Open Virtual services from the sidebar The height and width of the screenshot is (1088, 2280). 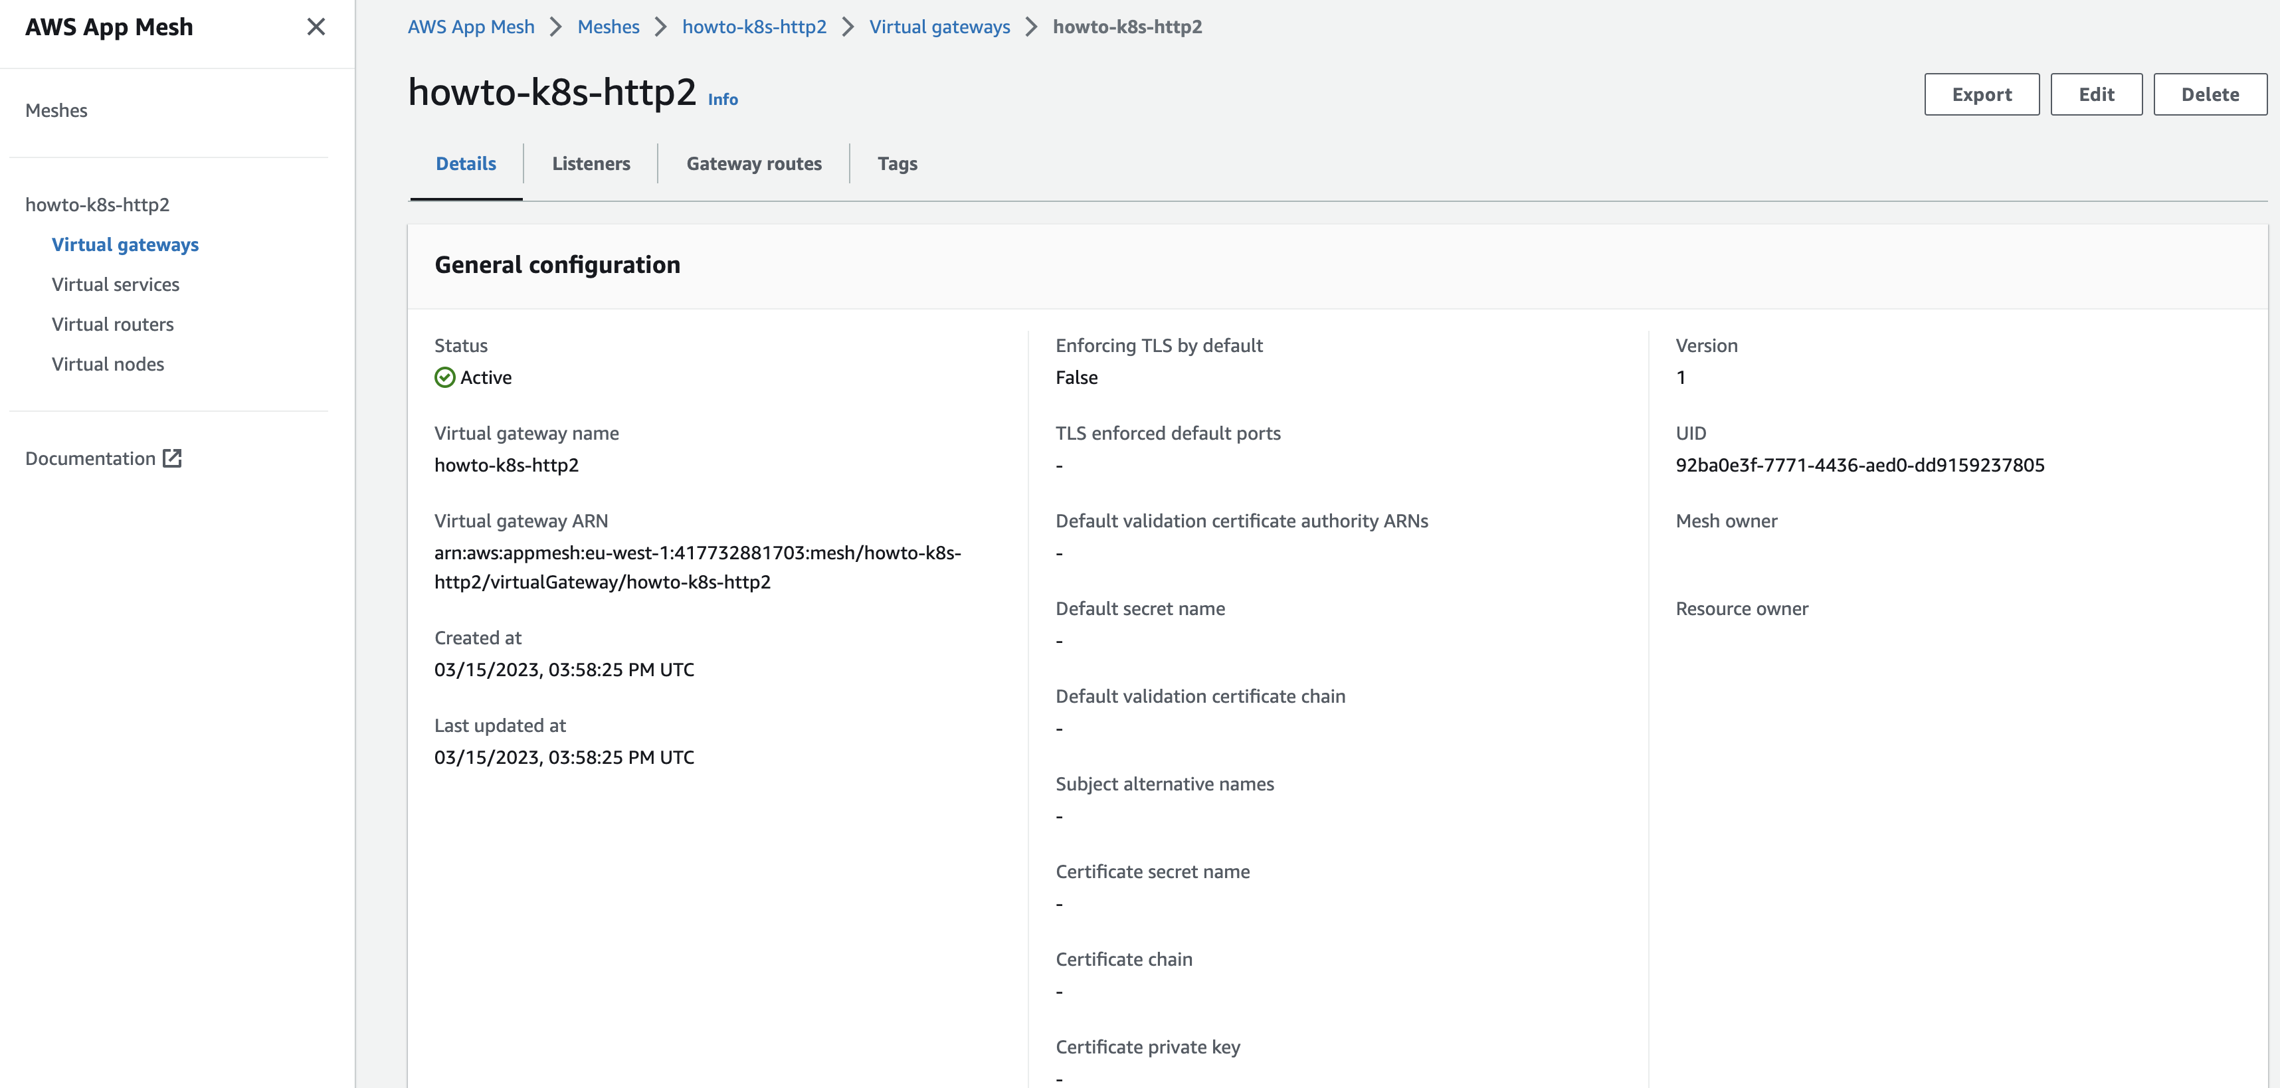click(115, 284)
